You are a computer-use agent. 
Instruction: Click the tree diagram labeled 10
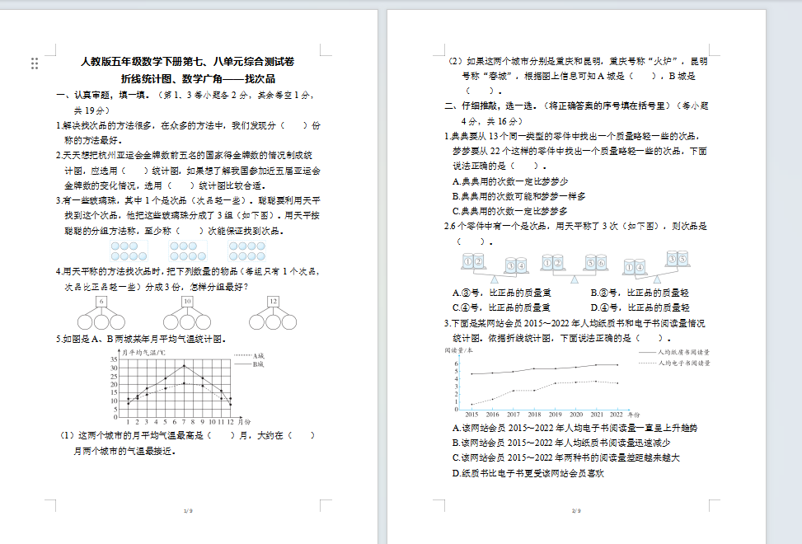click(187, 314)
